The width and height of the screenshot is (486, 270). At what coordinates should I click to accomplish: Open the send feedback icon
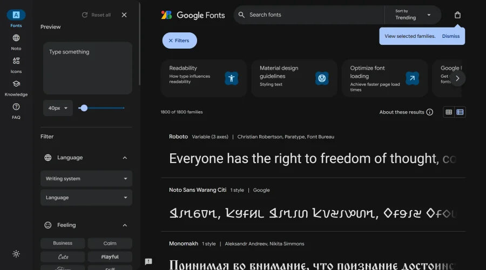pyautogui.click(x=148, y=262)
